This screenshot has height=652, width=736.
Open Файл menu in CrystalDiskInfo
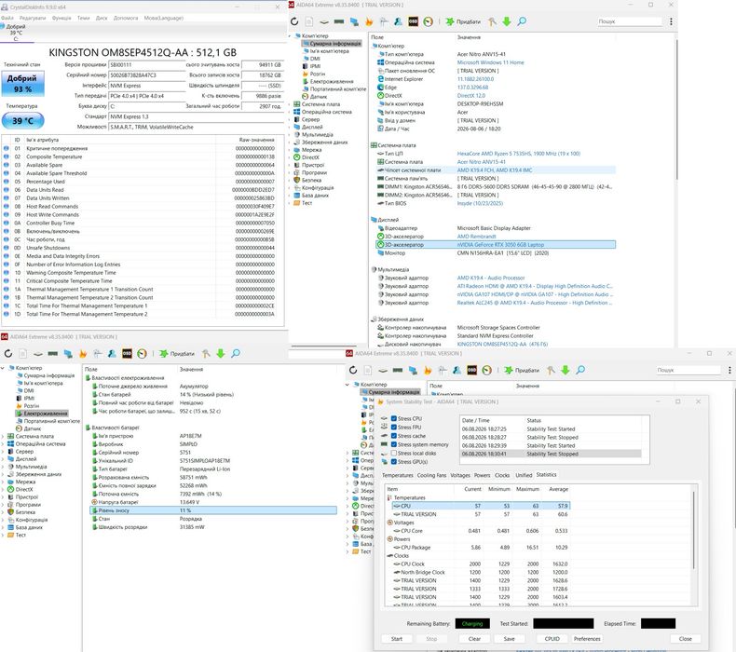pos(7,18)
